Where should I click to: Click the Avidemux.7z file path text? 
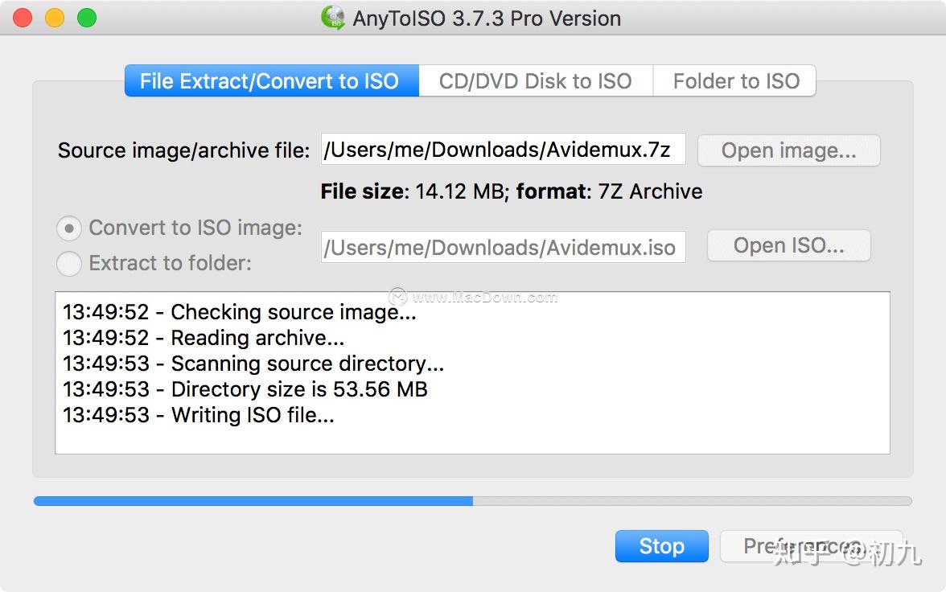pos(503,149)
